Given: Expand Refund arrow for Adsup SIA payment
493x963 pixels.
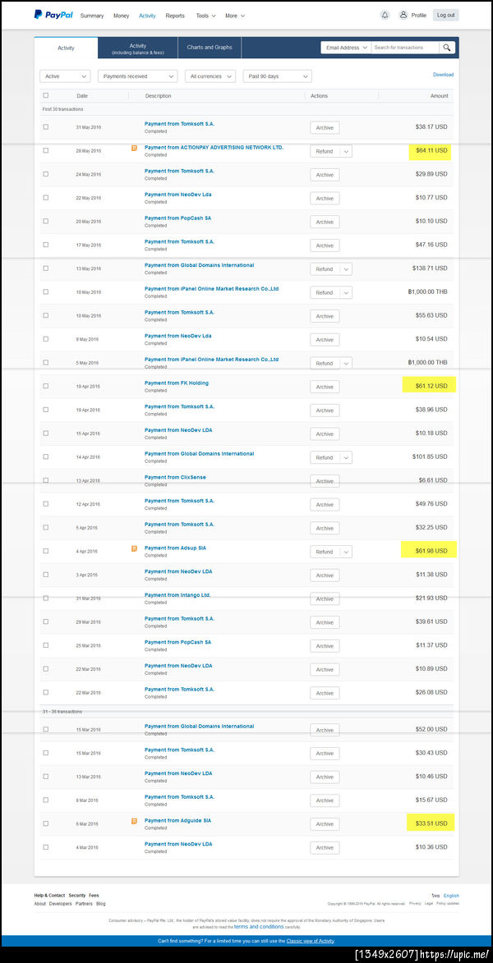Looking at the screenshot, I should pos(346,552).
